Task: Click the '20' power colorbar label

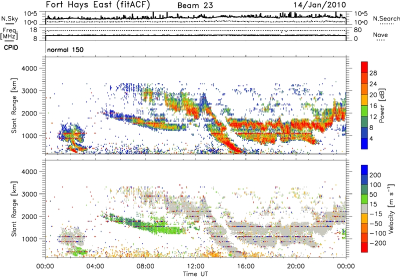Action: tap(373, 95)
